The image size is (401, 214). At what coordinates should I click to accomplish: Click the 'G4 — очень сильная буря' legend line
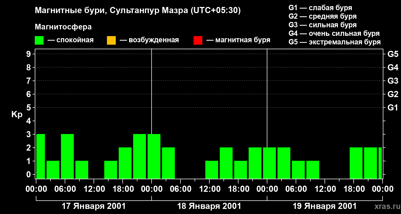(334, 33)
